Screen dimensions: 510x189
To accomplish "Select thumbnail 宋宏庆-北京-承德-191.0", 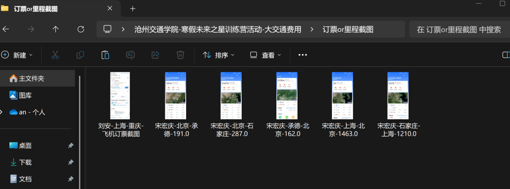I will 176,96.
